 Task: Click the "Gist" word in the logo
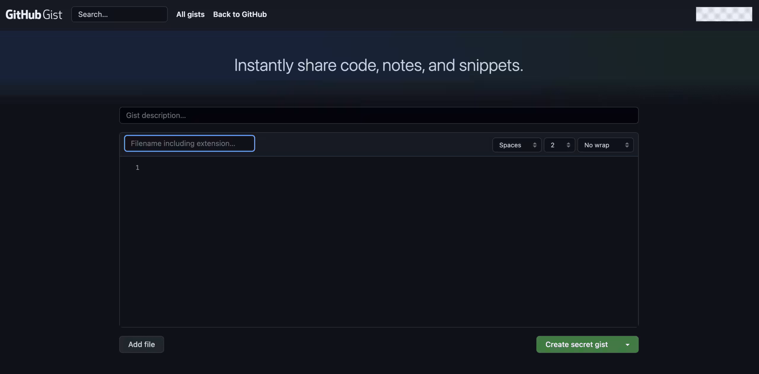coord(52,14)
